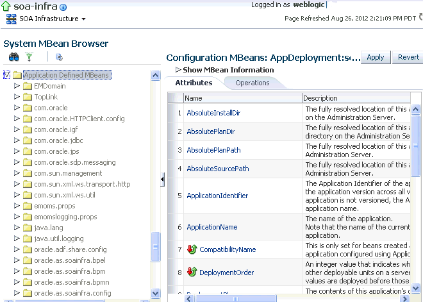Click the binoculars Find icon
Viewport: 423px width, 302px height.
coord(13,57)
